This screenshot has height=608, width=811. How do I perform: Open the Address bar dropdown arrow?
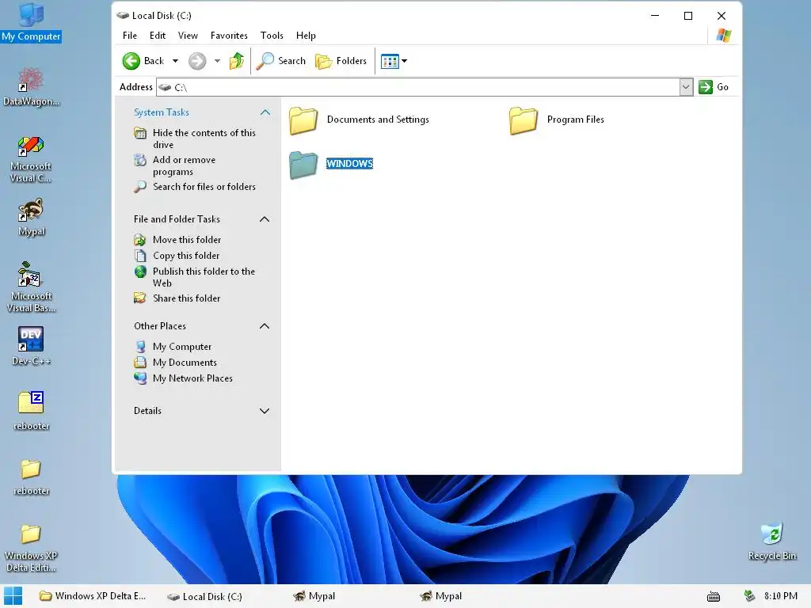pos(686,87)
